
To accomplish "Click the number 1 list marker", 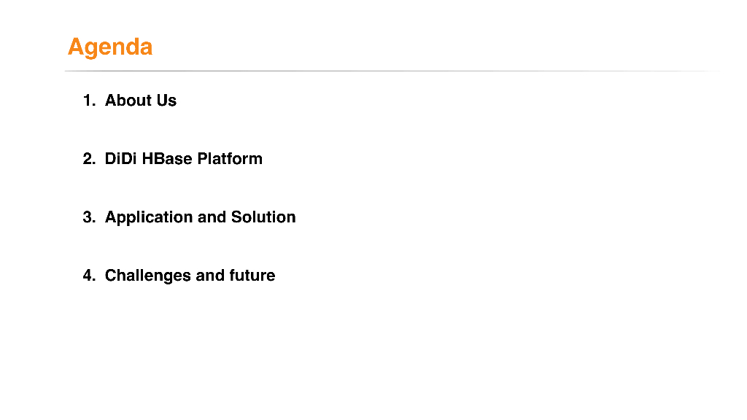I will point(88,101).
